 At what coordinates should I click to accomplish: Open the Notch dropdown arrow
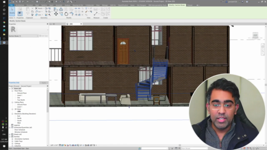click(43, 8)
